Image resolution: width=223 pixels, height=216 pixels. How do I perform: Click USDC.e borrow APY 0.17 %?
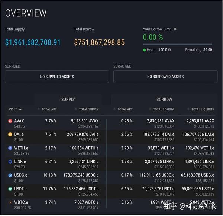click(127, 175)
